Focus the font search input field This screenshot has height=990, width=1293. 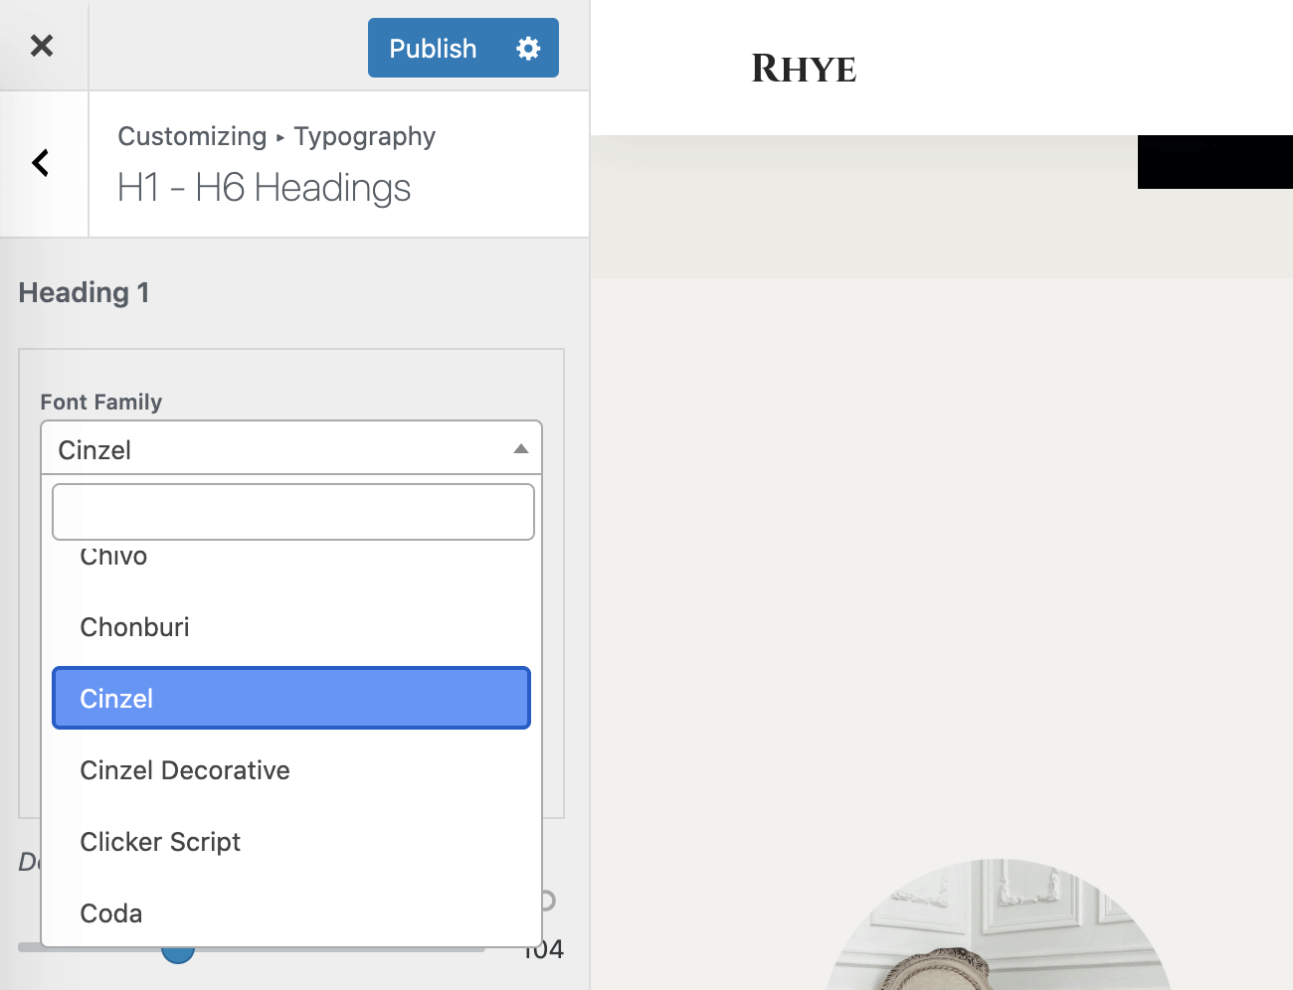(x=292, y=512)
